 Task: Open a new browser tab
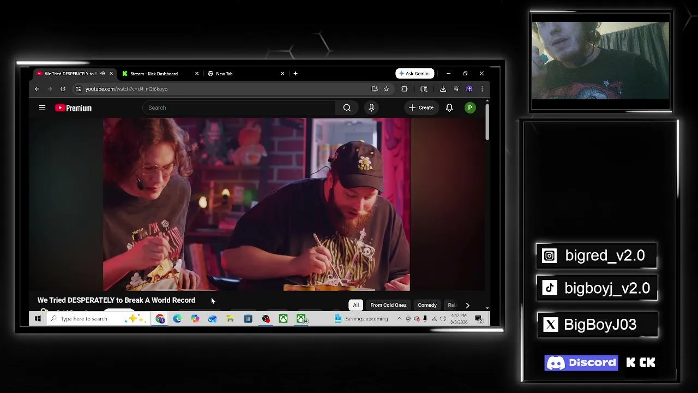296,74
